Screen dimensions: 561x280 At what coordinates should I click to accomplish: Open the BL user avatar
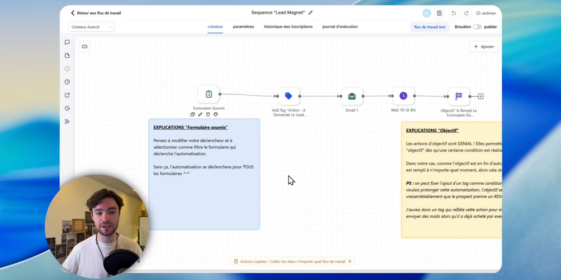coord(427,13)
